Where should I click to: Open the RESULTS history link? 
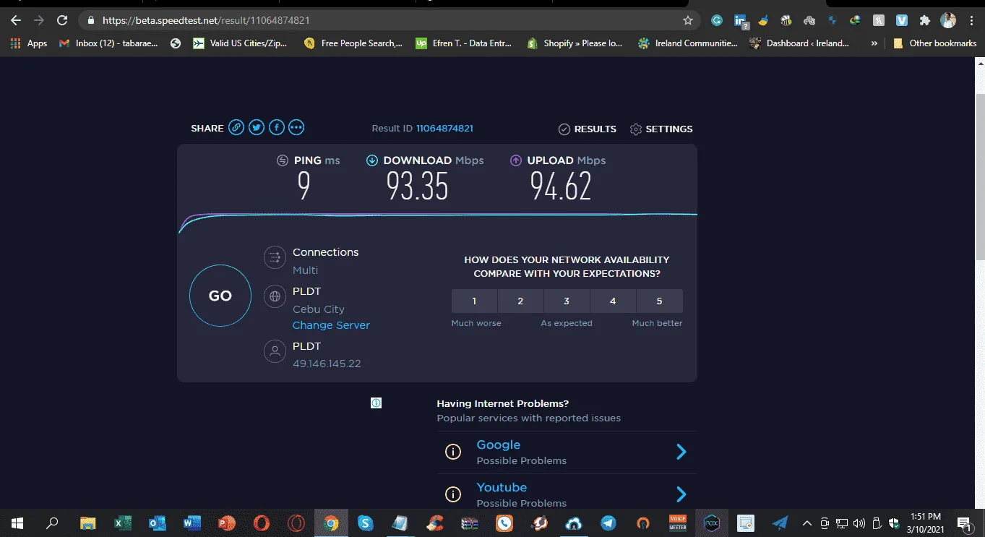click(x=588, y=129)
